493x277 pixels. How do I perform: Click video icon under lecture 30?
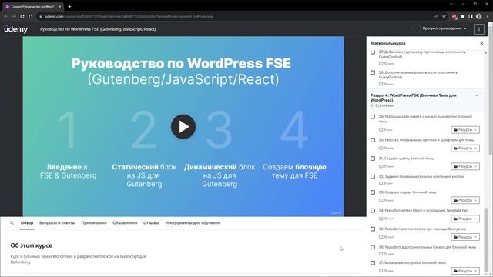(x=381, y=148)
